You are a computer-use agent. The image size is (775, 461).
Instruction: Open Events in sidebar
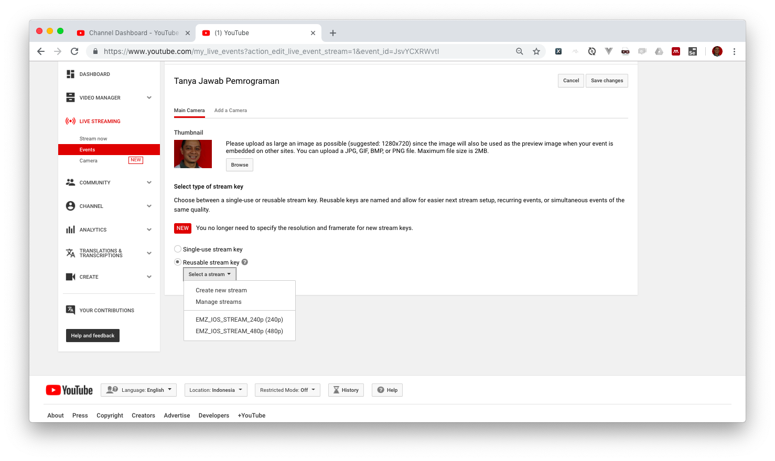[x=109, y=150]
